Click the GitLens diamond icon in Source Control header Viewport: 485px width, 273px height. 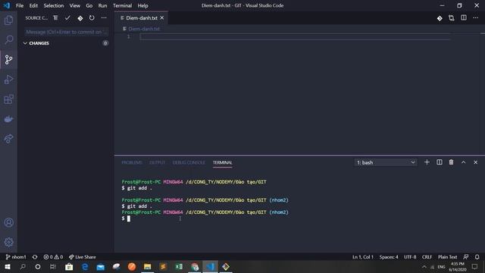(x=80, y=18)
